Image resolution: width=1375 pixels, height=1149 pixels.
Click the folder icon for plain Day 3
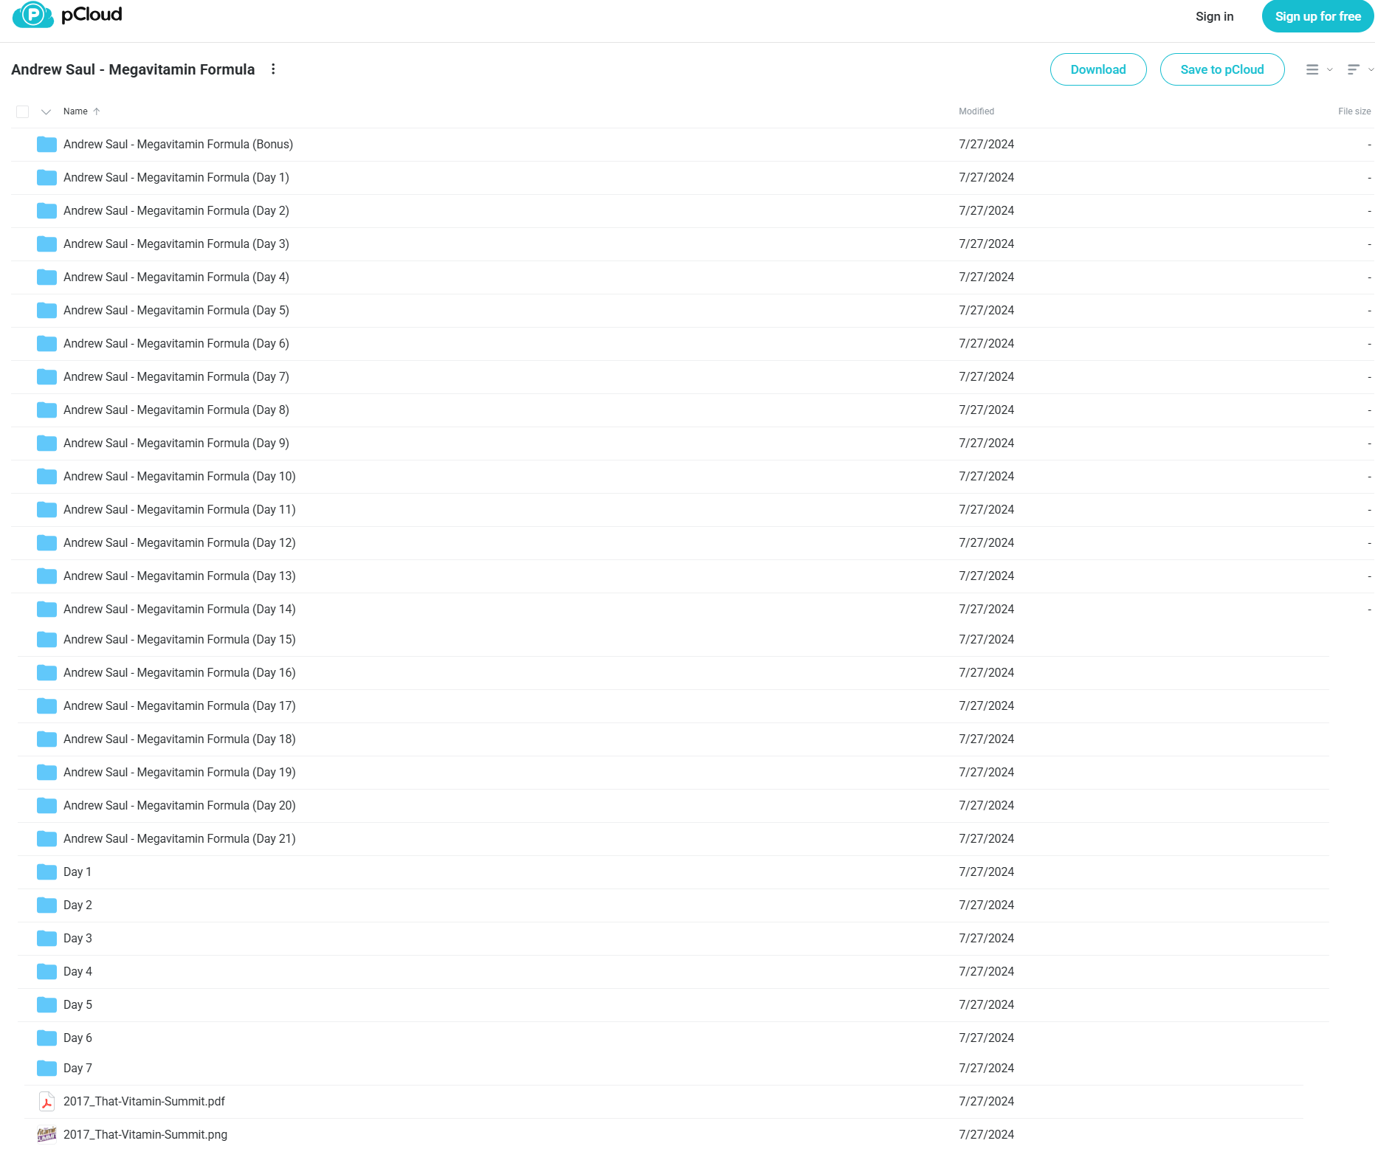47,938
